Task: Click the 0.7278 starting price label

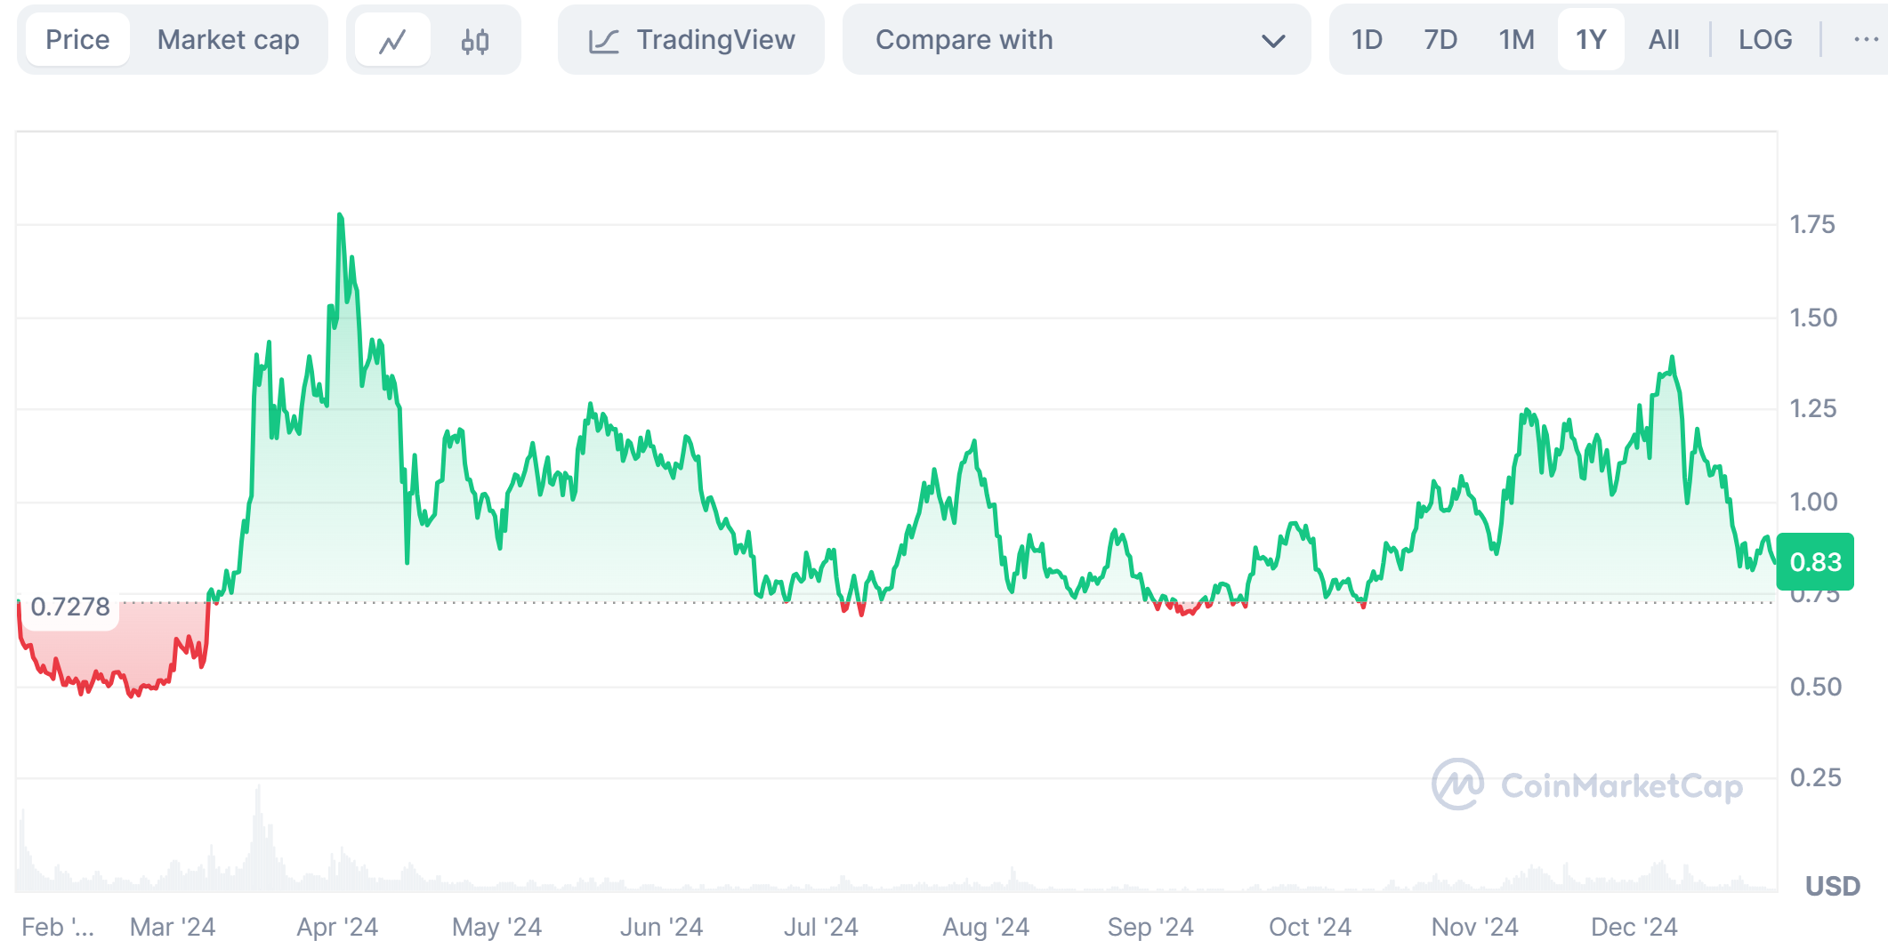Action: 70,607
